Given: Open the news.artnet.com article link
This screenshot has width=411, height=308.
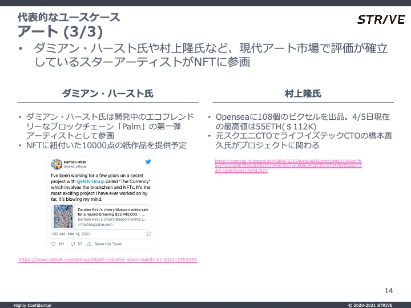Looking at the screenshot, I should [108, 260].
